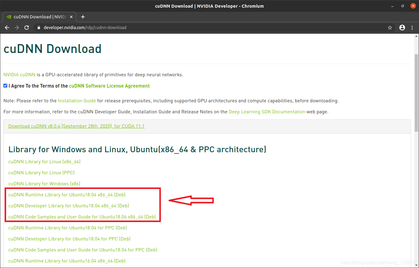
Task: Download cuDNN Developer Library Ubuntu18.04 x86_64 Deb
Action: pos(69,206)
